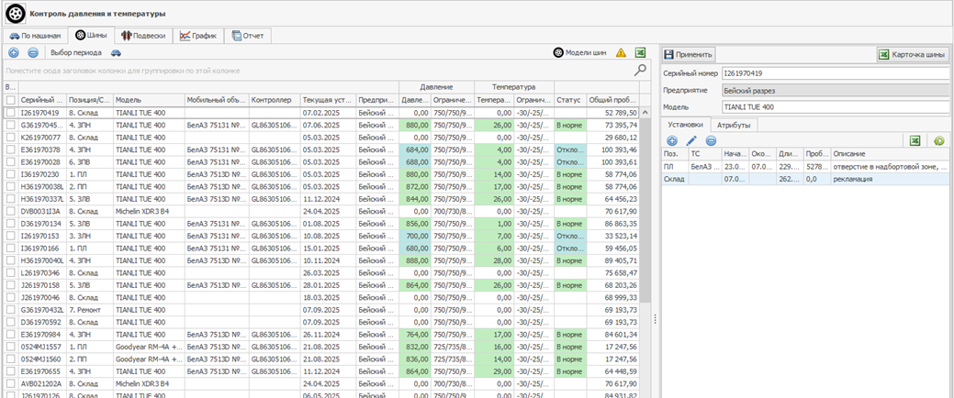Click the magnifier search icon above the table
The width and height of the screenshot is (954, 398).
[640, 70]
